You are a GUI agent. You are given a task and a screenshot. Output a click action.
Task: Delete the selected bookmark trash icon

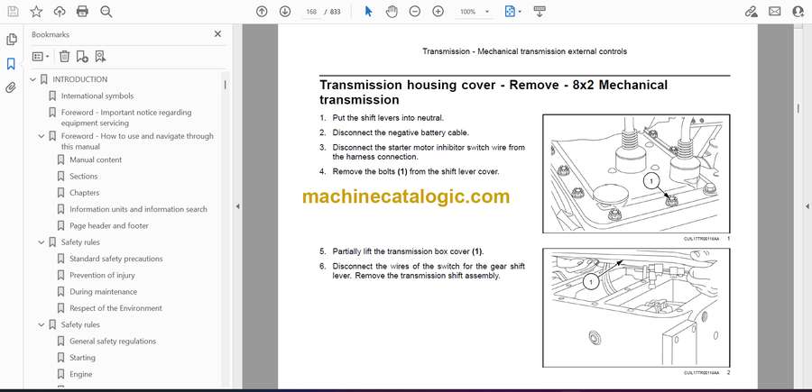64,57
